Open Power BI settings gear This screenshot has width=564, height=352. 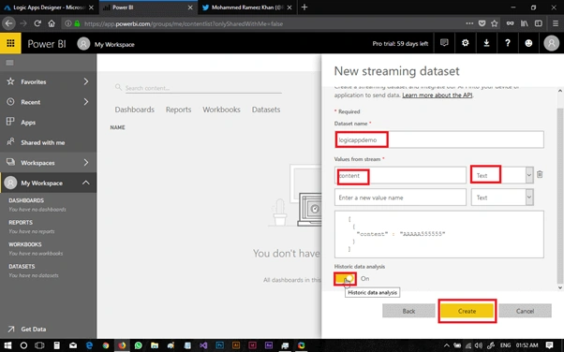pos(465,43)
